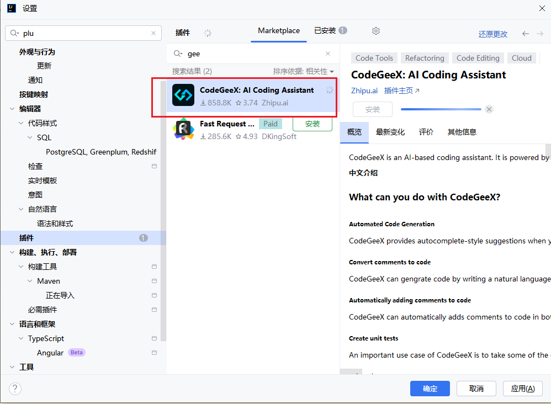Collapse the SQL tree node
The image size is (551, 404).
point(30,138)
